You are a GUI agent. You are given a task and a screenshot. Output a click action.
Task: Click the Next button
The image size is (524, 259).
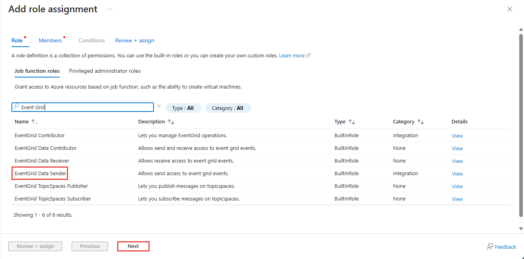coord(133,246)
